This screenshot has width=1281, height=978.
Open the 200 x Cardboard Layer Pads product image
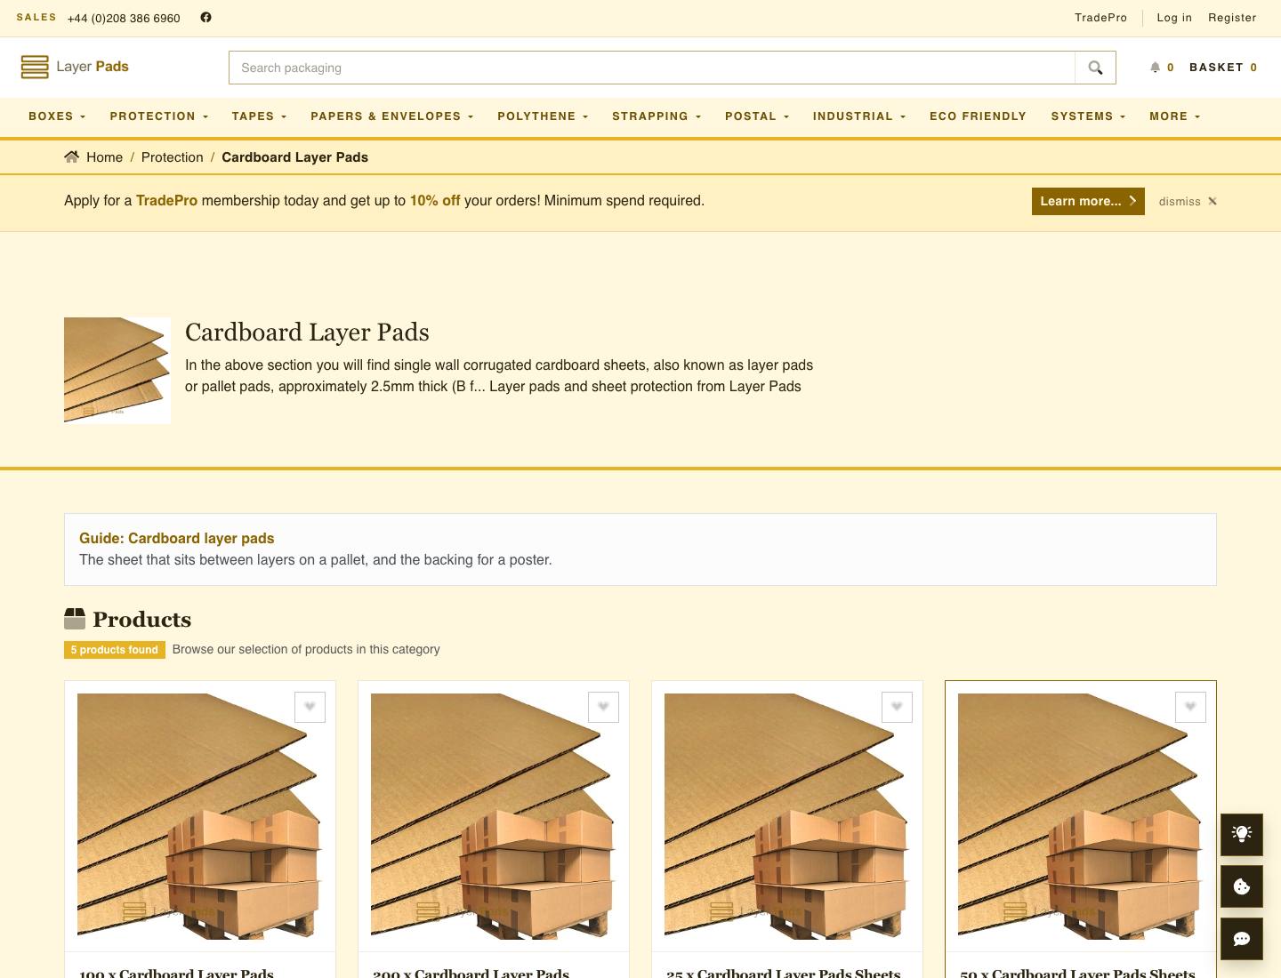pos(494,816)
